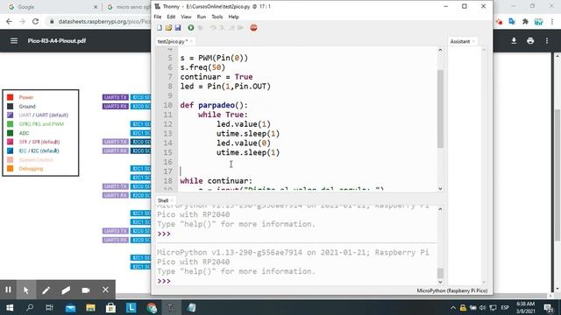This screenshot has width=561, height=315.
Task: Click the Step into debug icon
Action: 222,27
